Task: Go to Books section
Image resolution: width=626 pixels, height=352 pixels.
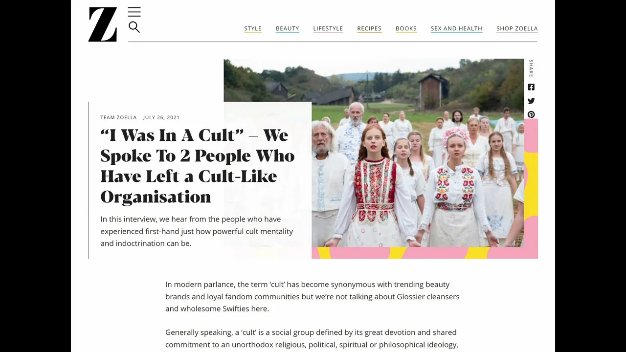Action: click(x=406, y=28)
